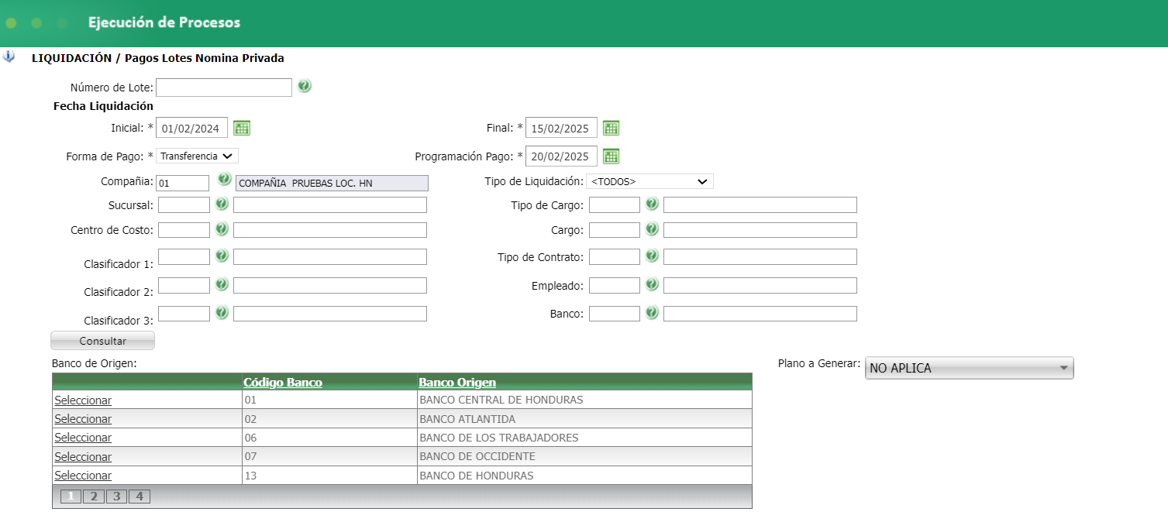Screen dimensions: 1168x512
Task: Click the Ejecución de Procesos header title
Action: (164, 22)
